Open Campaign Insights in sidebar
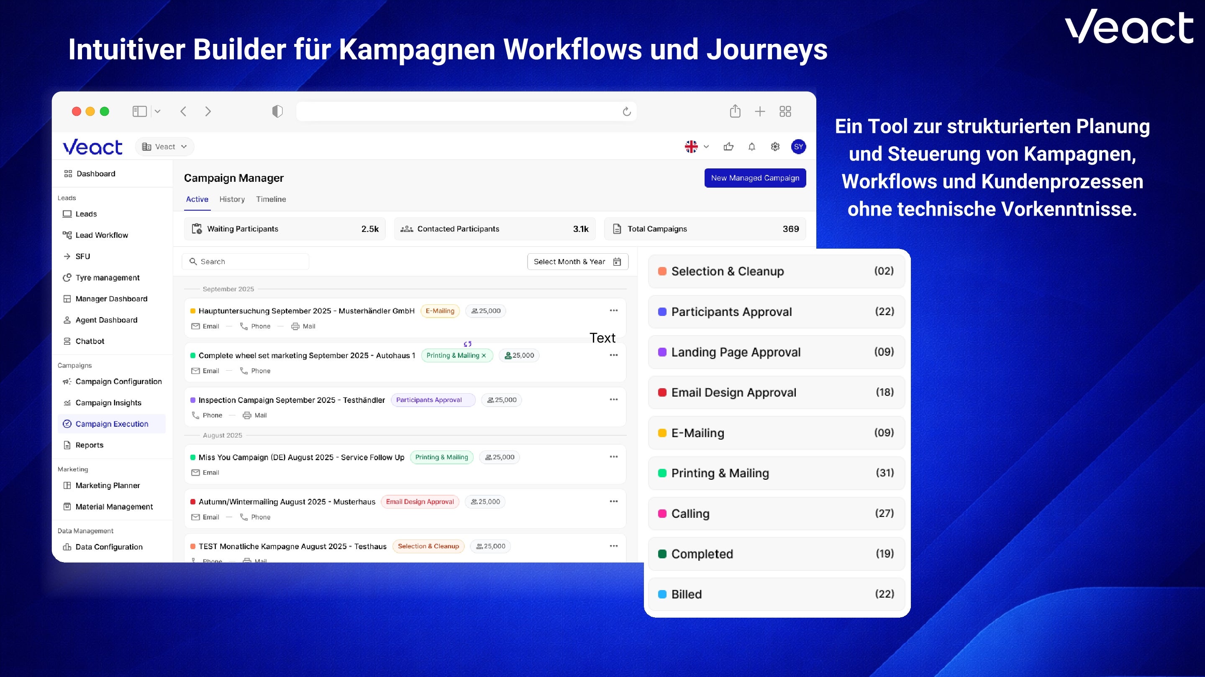The width and height of the screenshot is (1205, 677). pyautogui.click(x=108, y=403)
